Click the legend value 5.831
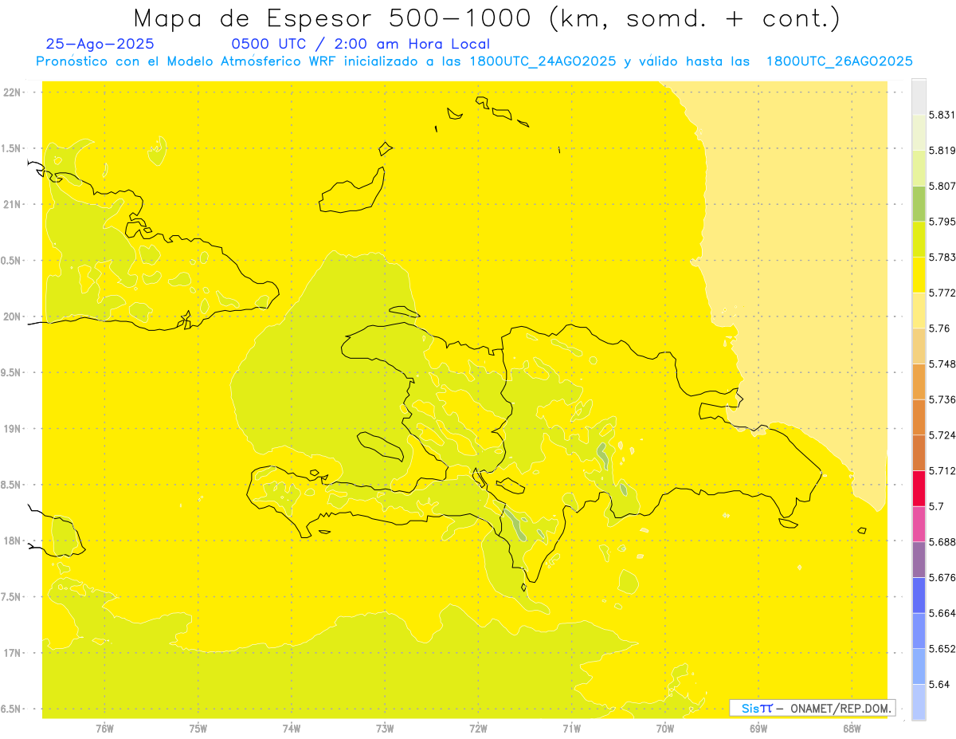Image resolution: width=956 pixels, height=739 pixels. coord(942,115)
